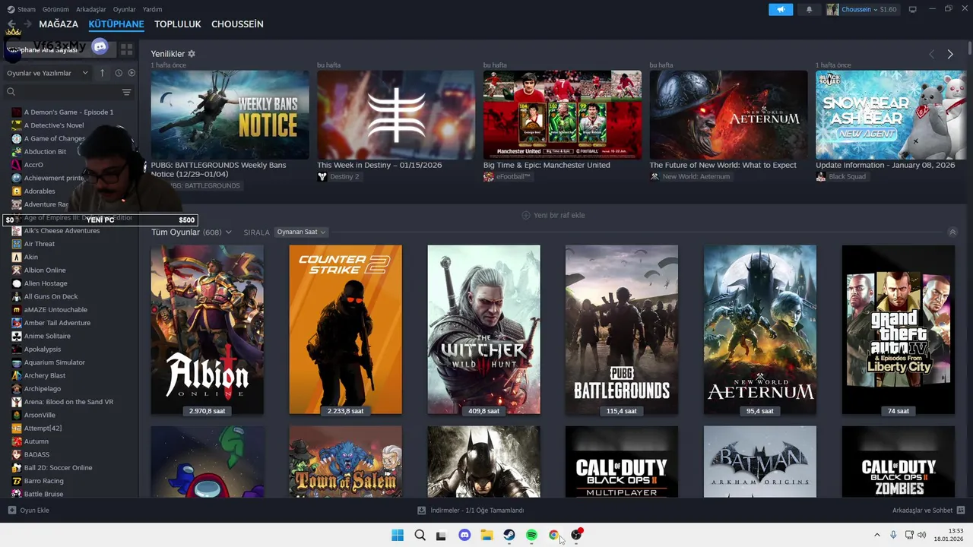
Task: Select Albion Online in the sidebar list
Action: 45,270
